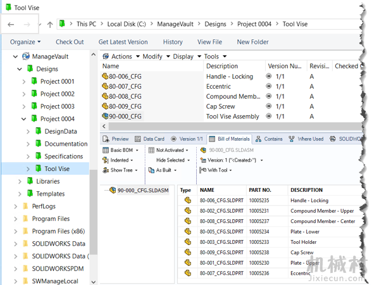Click the Basic BOM table icon
372x285 pixels.
pos(106,150)
